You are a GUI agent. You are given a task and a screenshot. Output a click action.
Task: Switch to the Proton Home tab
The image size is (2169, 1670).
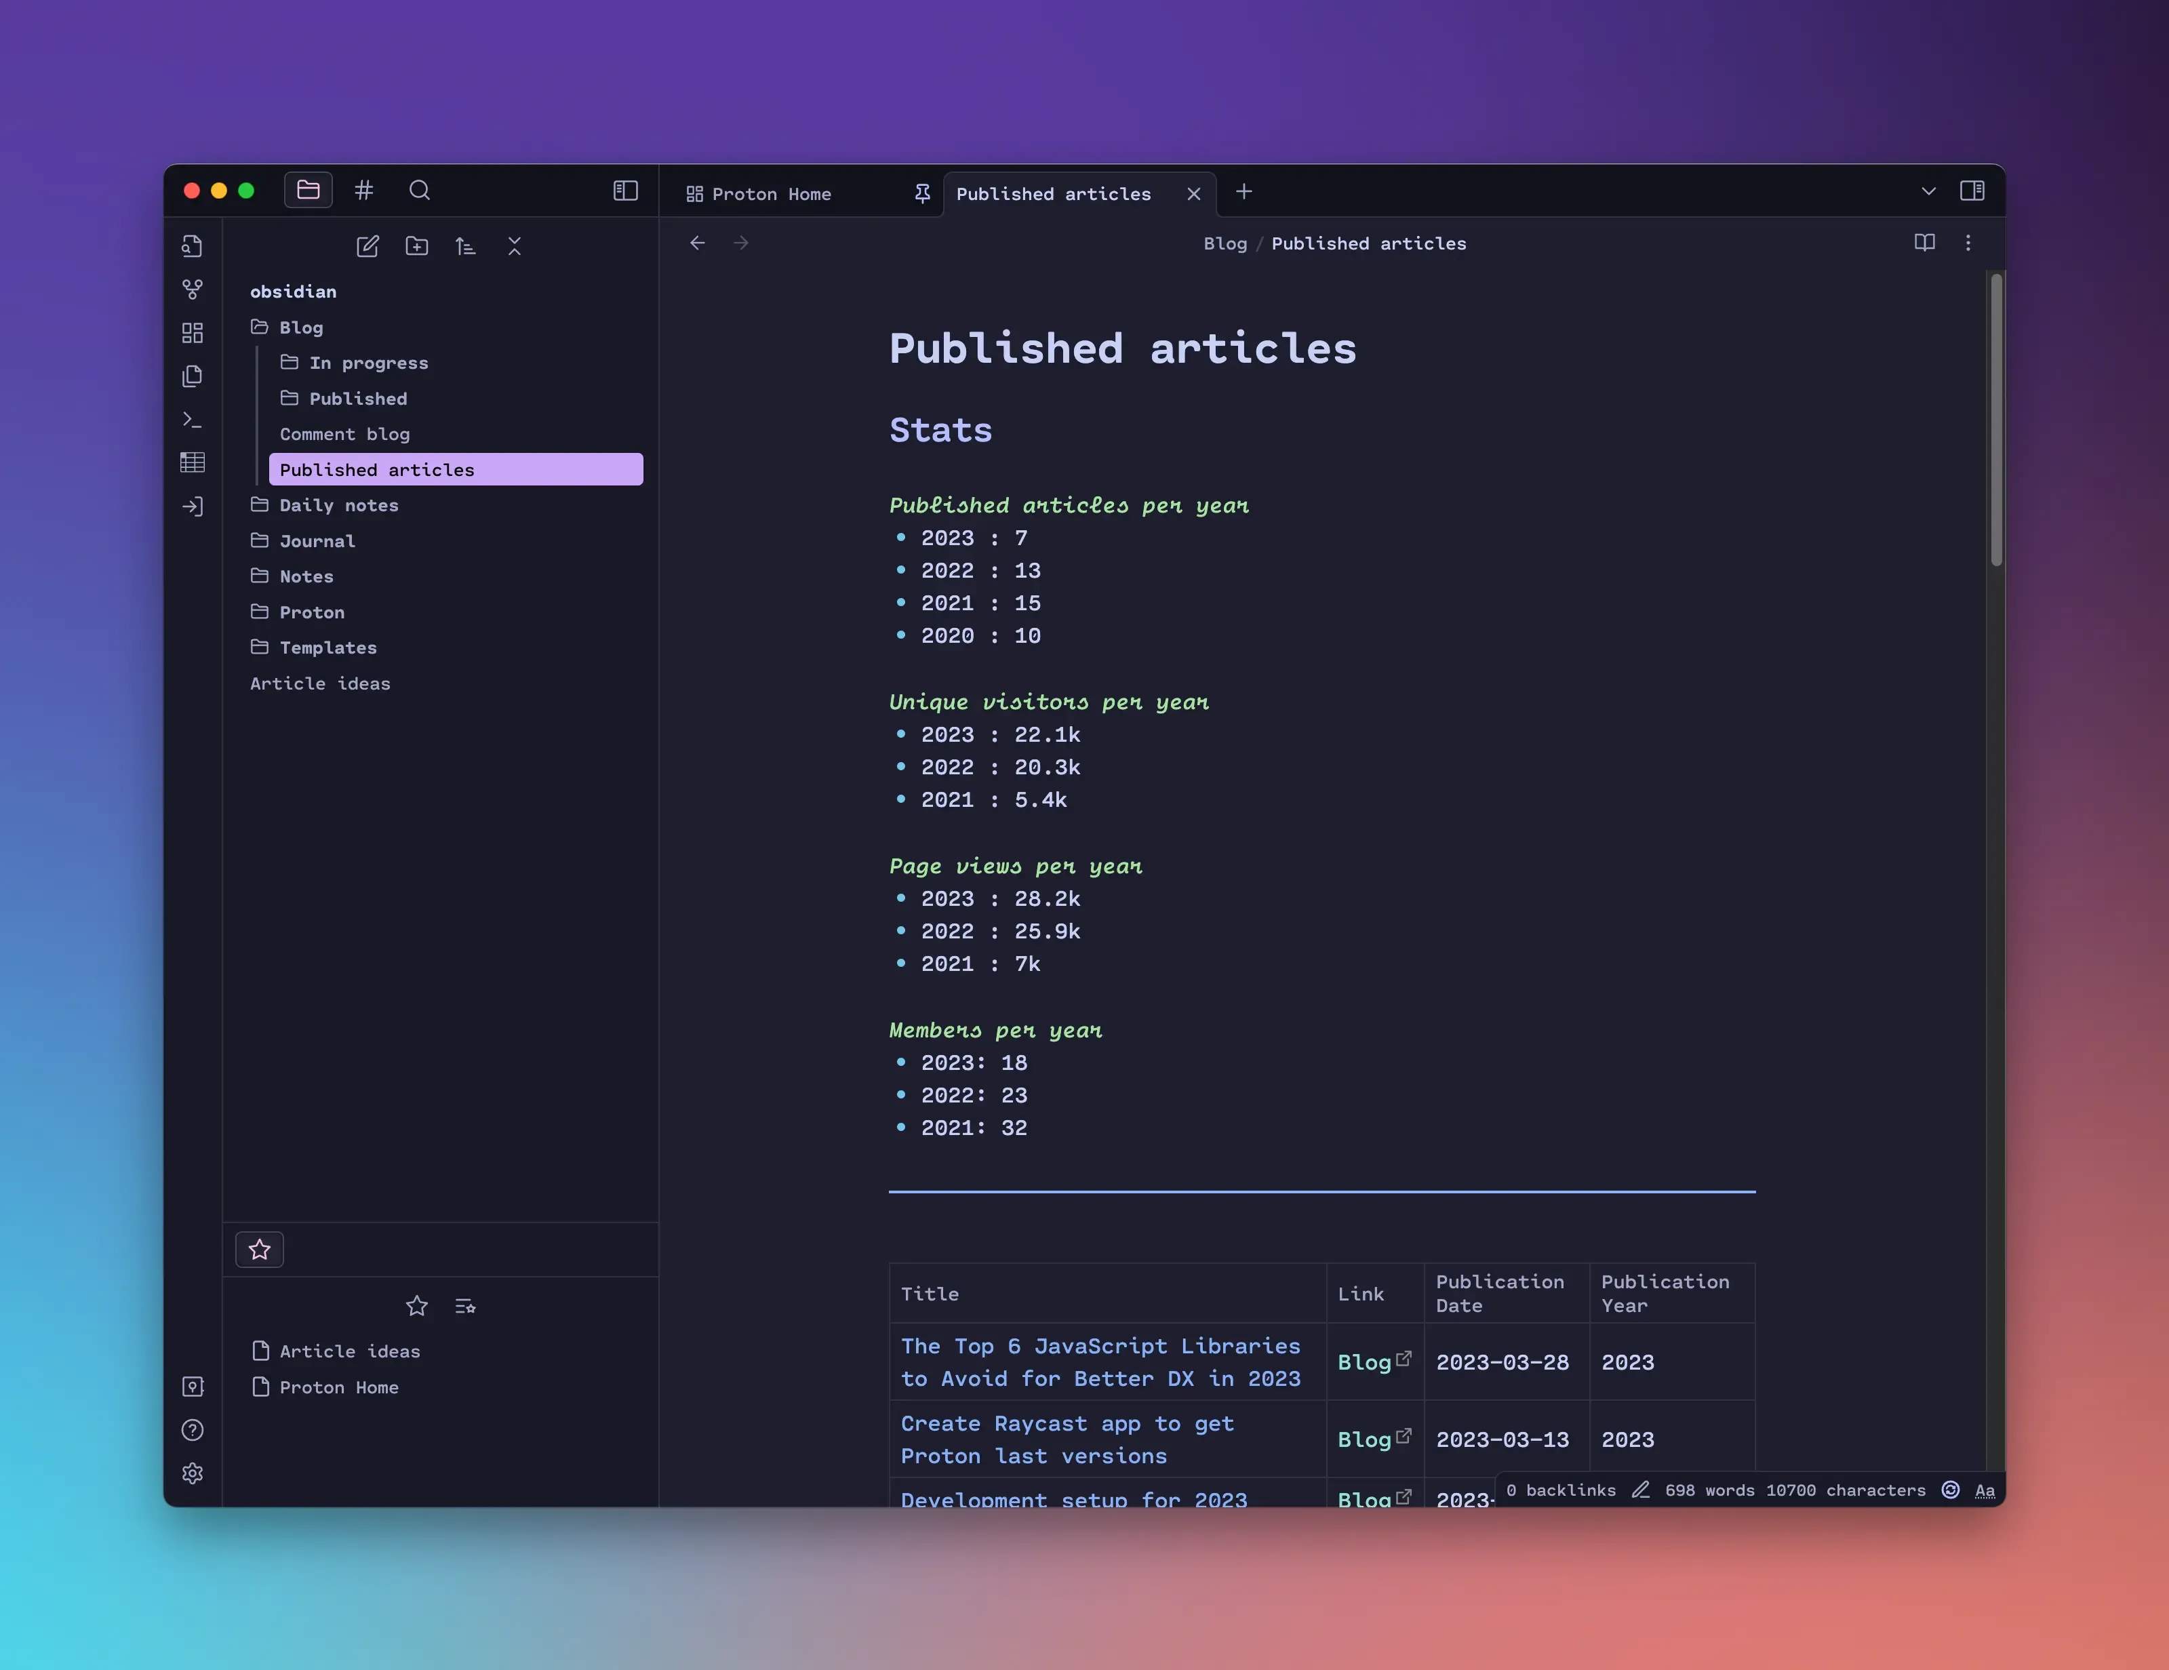click(771, 195)
